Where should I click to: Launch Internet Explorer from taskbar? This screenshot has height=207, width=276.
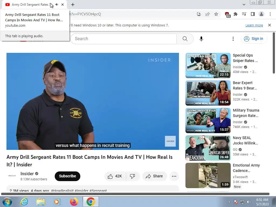(24, 202)
